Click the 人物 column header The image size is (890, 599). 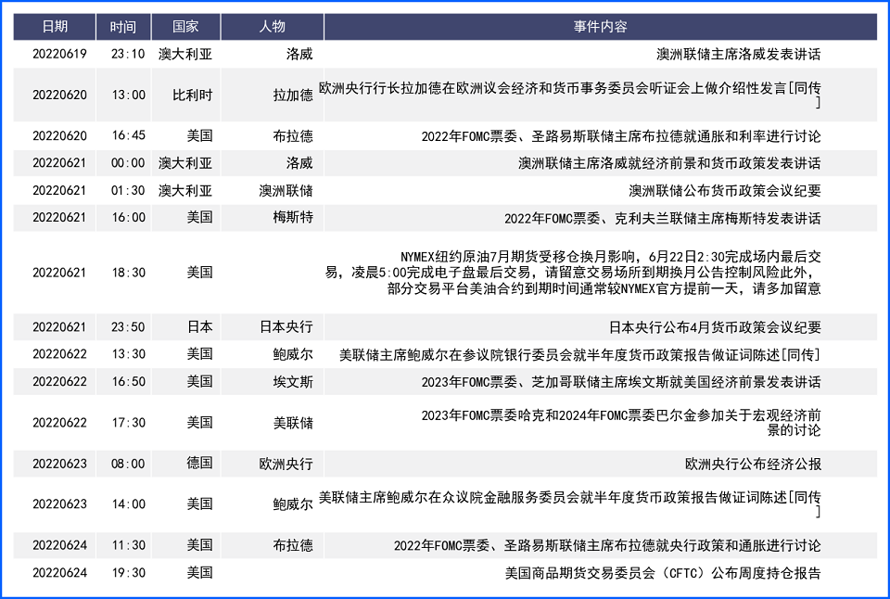point(273,27)
